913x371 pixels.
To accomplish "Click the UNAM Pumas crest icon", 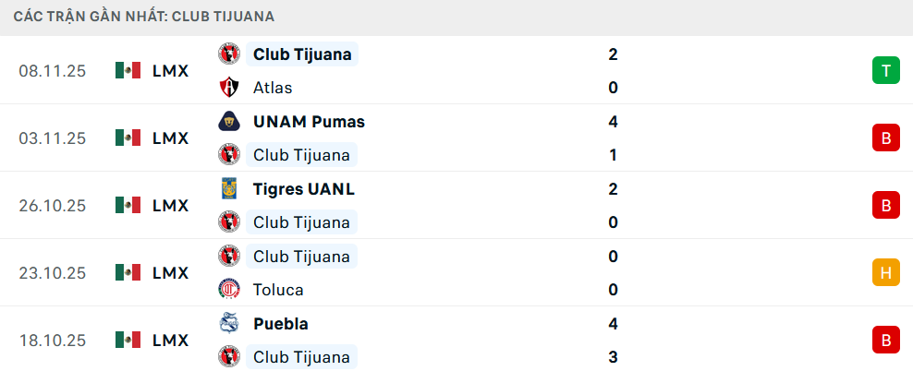I will click(x=228, y=122).
